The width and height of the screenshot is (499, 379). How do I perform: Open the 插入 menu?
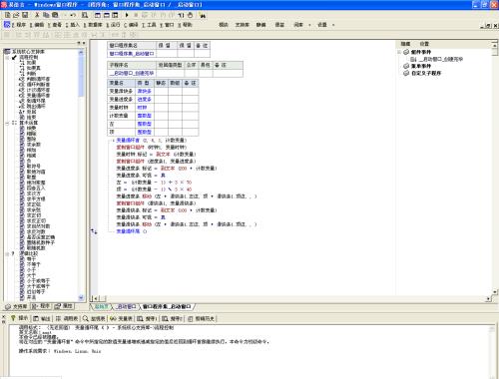73,25
